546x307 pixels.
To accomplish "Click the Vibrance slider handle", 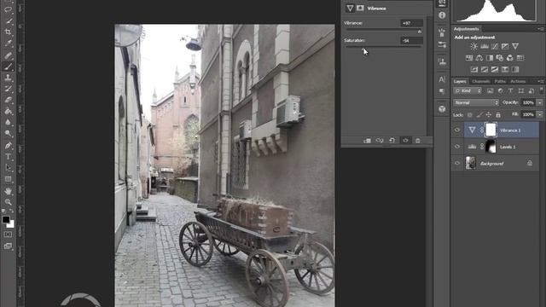I will (420, 32).
